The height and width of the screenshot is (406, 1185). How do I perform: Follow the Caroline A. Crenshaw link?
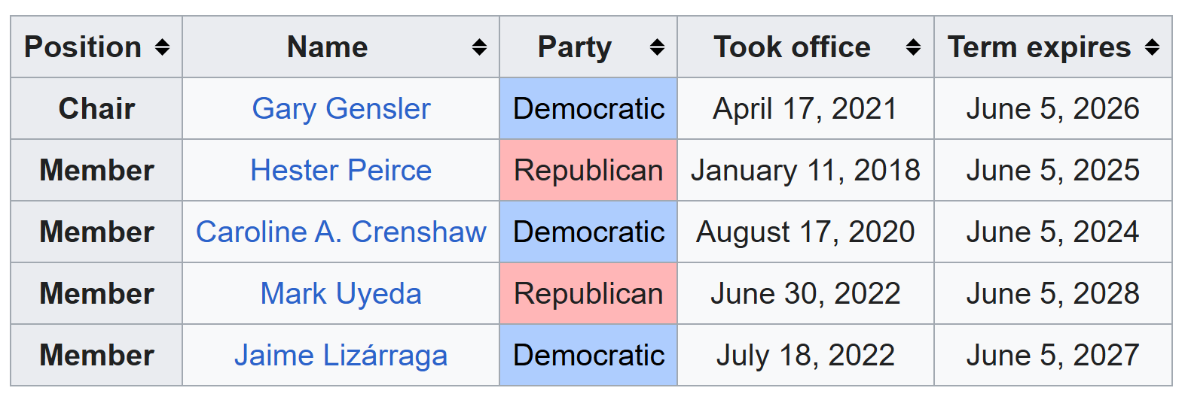coord(341,232)
